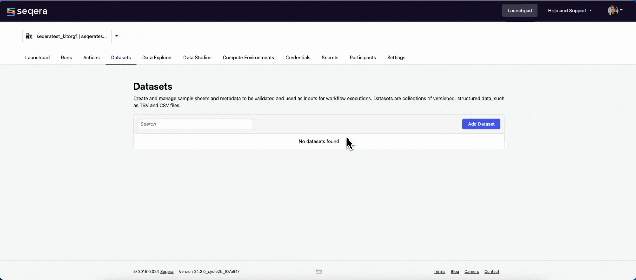Open the Credentials section
Screen dimensions: 636x280
(298, 58)
